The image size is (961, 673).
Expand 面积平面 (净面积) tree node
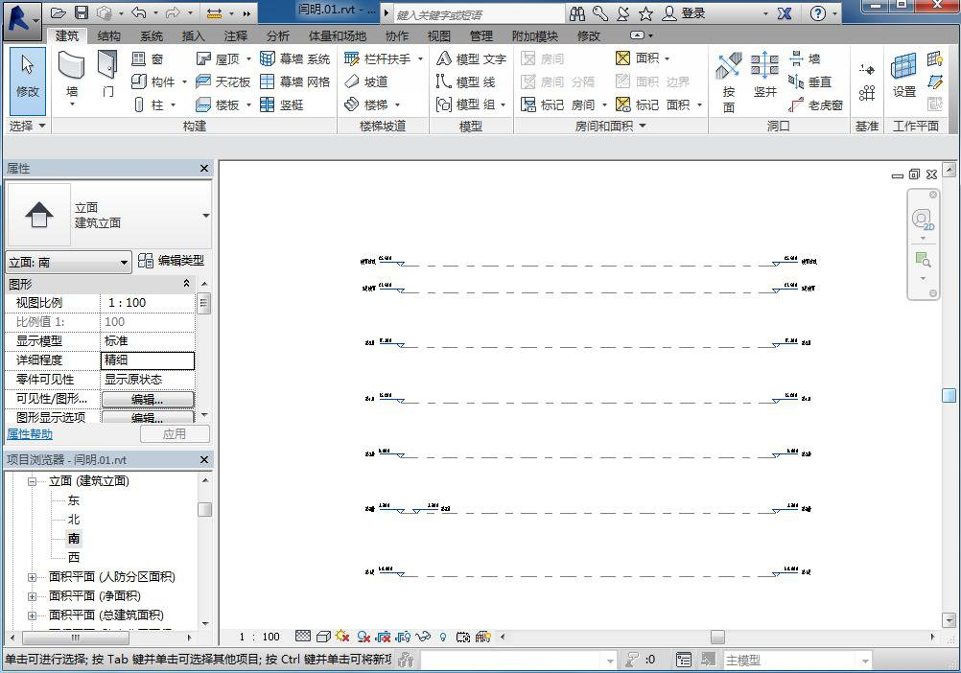(x=32, y=596)
